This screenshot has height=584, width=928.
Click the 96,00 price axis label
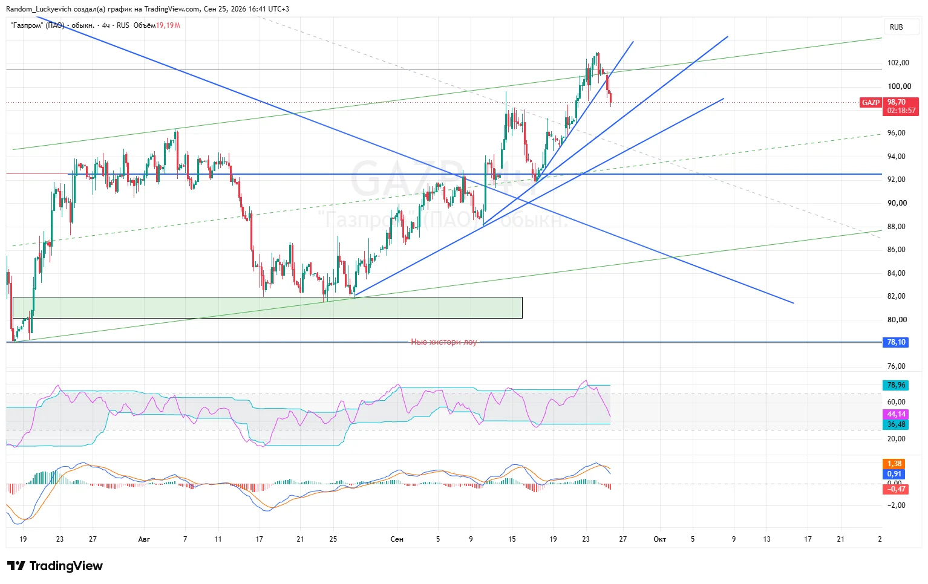click(897, 133)
